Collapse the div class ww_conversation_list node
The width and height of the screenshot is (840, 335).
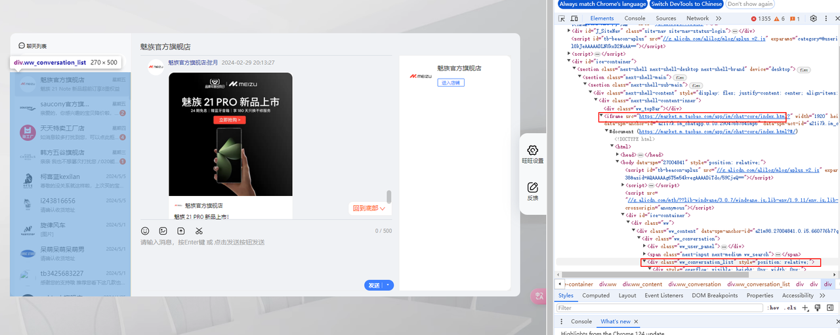[x=644, y=262]
